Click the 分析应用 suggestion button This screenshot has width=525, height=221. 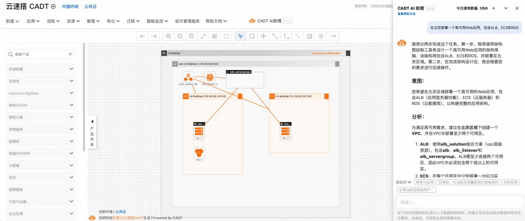pos(511,182)
